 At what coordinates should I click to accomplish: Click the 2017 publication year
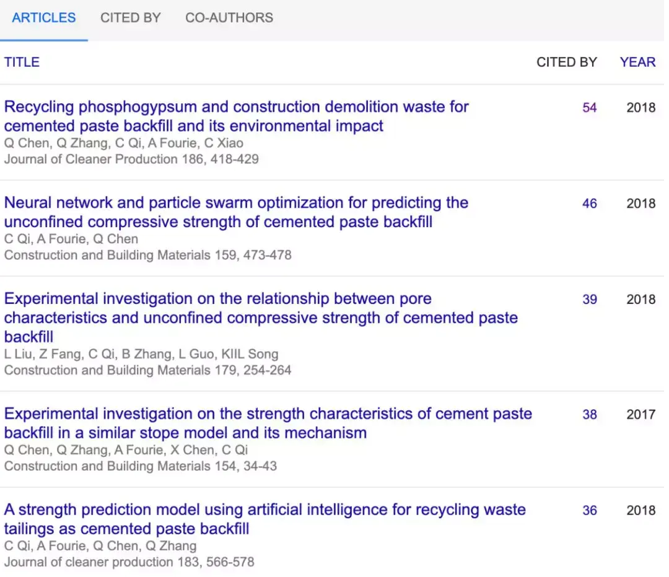[x=641, y=415]
